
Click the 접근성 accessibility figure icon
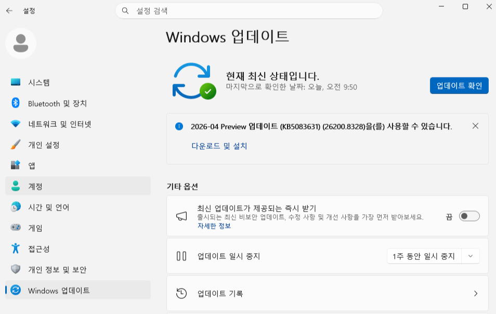click(16, 248)
